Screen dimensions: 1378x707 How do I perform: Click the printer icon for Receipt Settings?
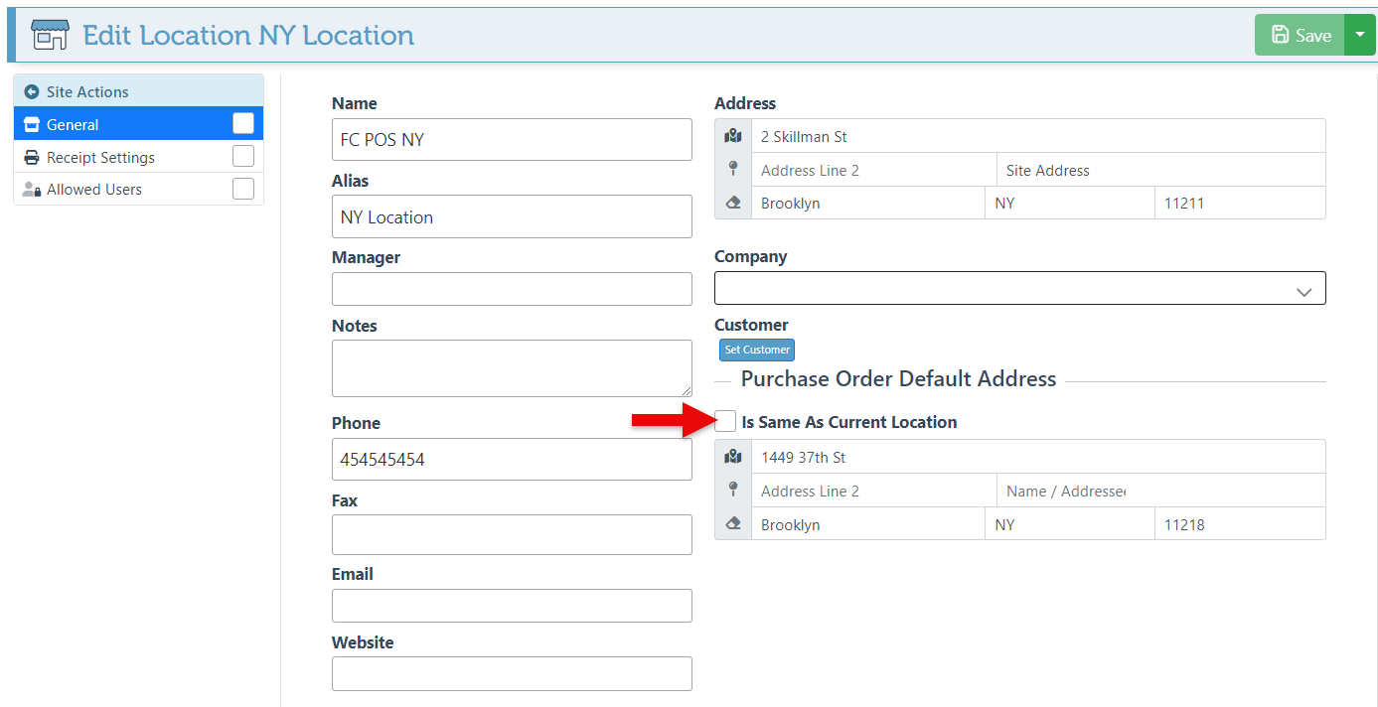coord(31,157)
